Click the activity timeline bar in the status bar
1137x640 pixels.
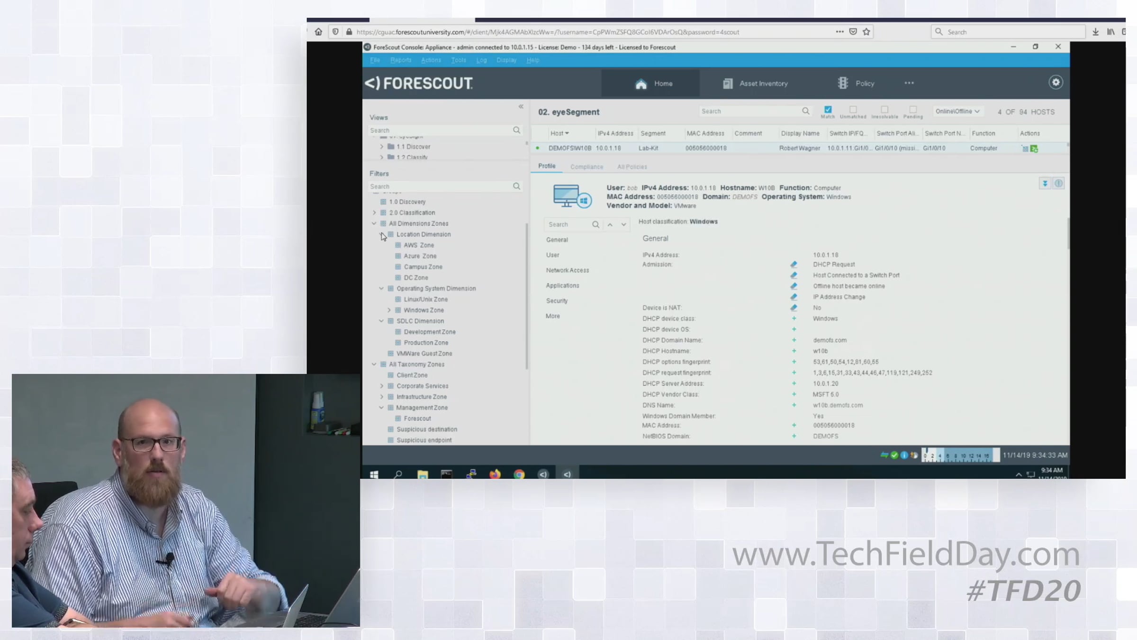coord(960,455)
